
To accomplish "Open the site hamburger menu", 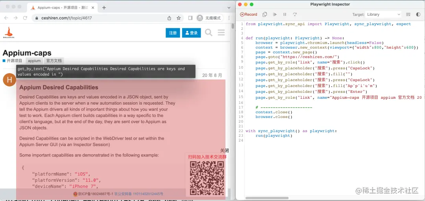I will pyautogui.click(x=222, y=33).
